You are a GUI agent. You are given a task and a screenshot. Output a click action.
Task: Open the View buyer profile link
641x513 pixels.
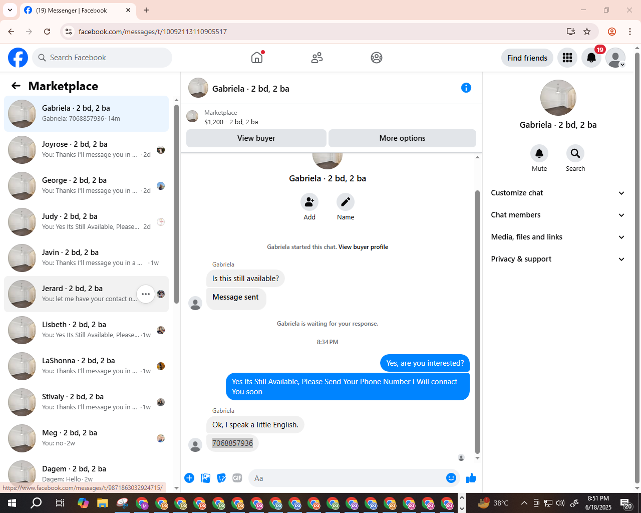coord(363,247)
